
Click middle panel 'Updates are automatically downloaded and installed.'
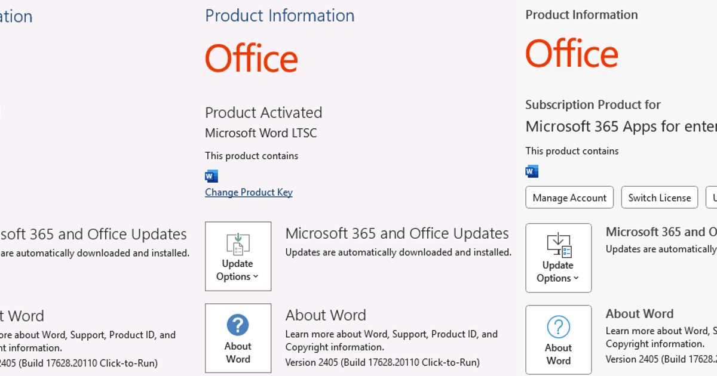[399, 252]
